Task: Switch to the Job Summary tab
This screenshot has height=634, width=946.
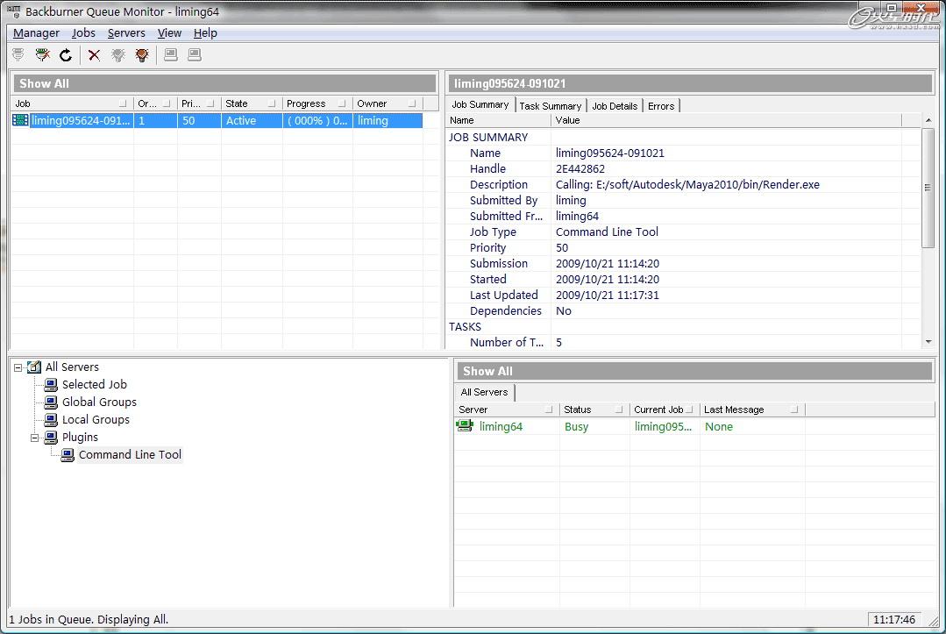Action: click(x=480, y=104)
